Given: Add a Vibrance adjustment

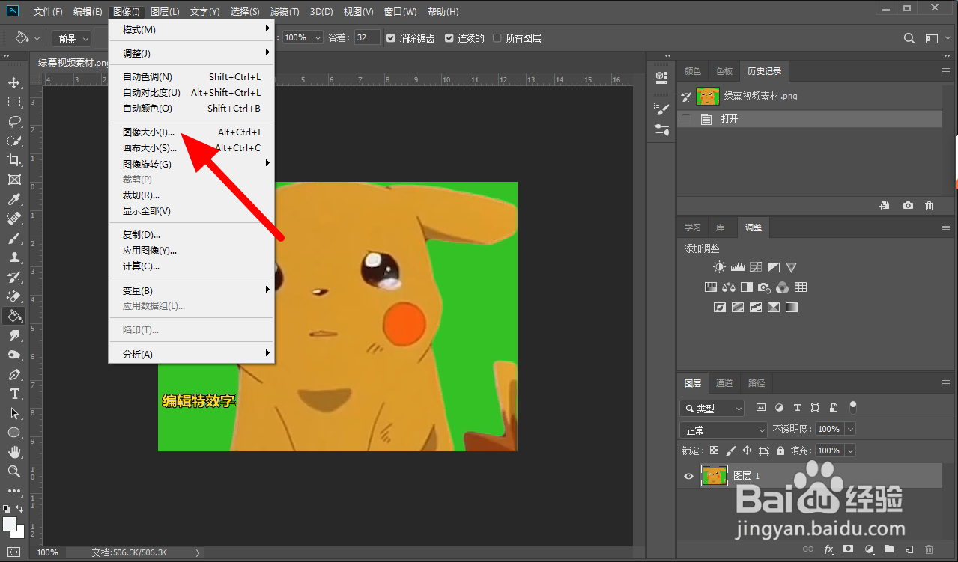Looking at the screenshot, I should pyautogui.click(x=792, y=267).
